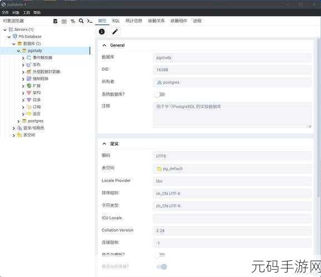Screen dimensions: 321x277
Task: Expand the 发布 node
Action: pyautogui.click(x=23, y=65)
